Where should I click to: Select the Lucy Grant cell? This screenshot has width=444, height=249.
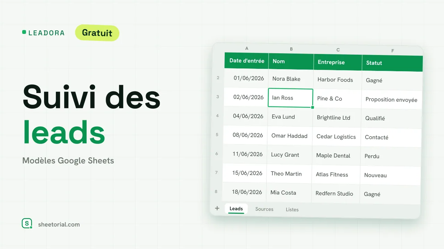[290, 155]
